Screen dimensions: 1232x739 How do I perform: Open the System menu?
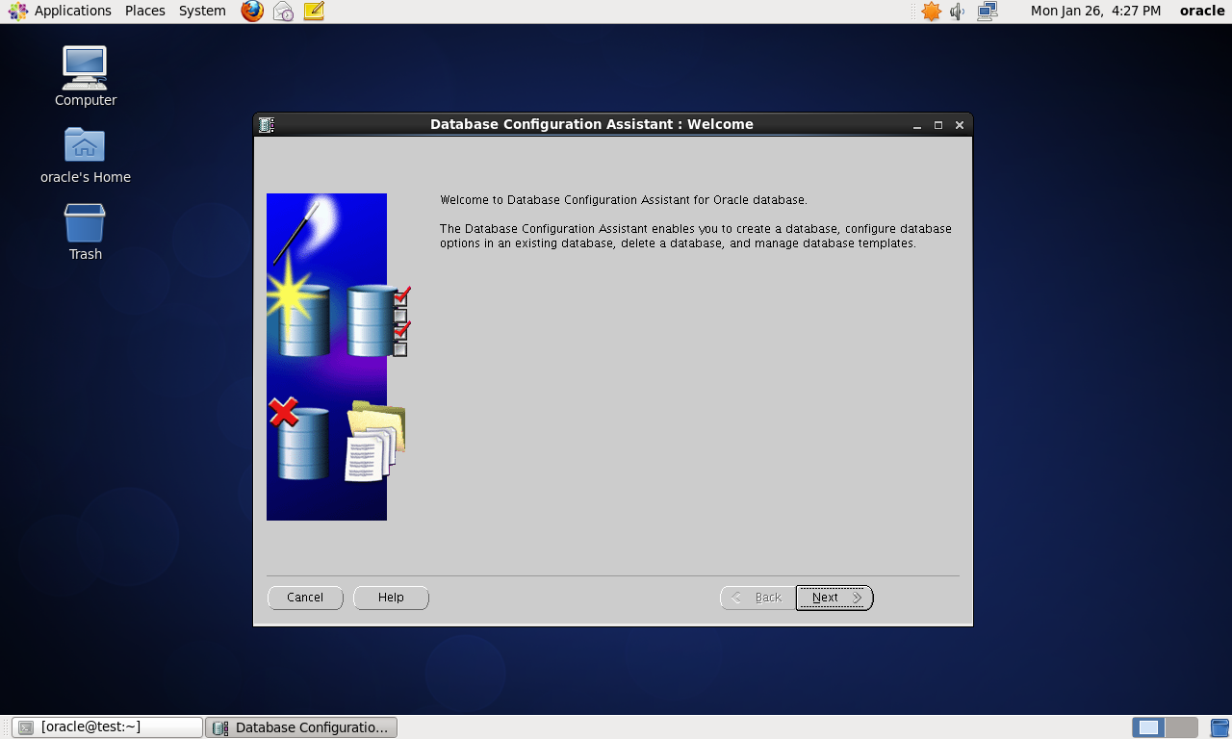(202, 11)
